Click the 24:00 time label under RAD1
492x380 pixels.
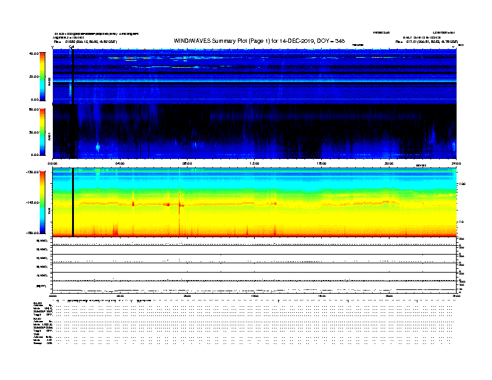click(456, 163)
